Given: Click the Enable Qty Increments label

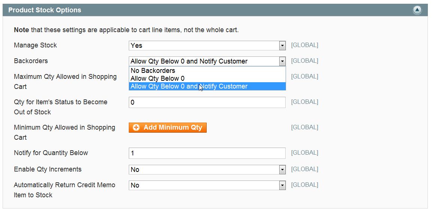Looking at the screenshot, I should point(48,169).
